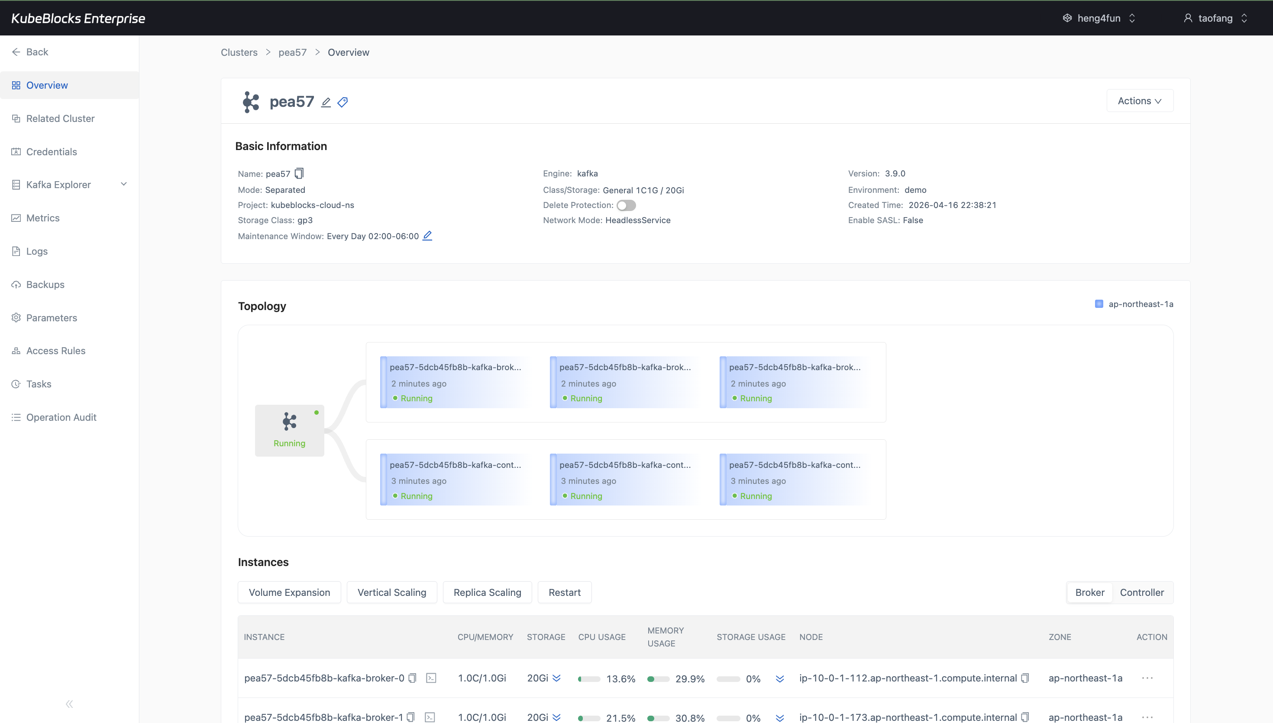The image size is (1273, 723).
Task: Select the Running Kafka cluster root node in Topology
Action: (289, 431)
